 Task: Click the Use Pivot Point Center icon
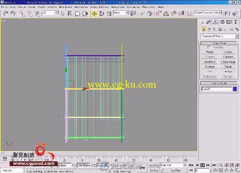point(133,14)
